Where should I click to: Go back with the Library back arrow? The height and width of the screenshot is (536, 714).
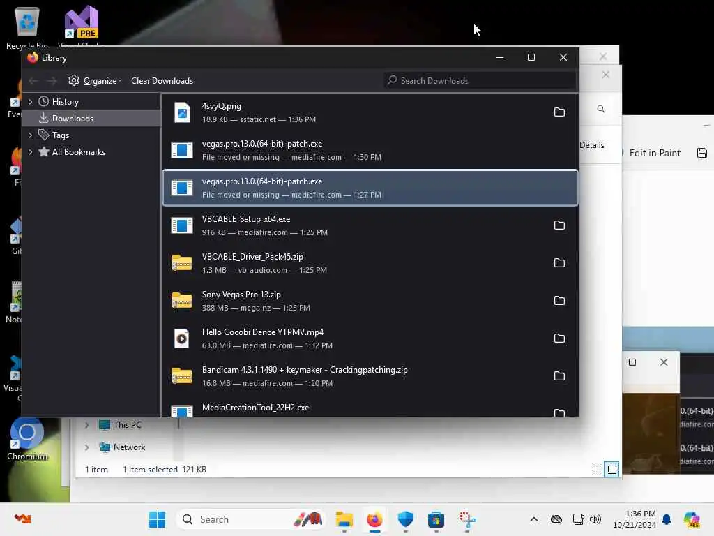click(33, 81)
